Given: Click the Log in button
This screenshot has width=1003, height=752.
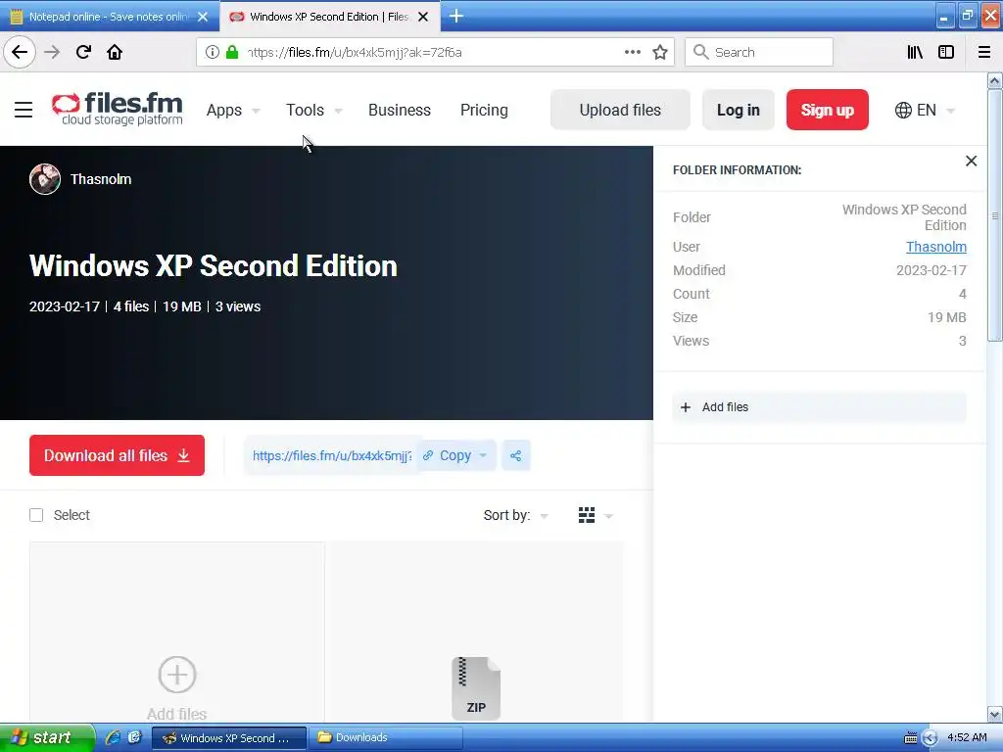Looking at the screenshot, I should (x=739, y=110).
